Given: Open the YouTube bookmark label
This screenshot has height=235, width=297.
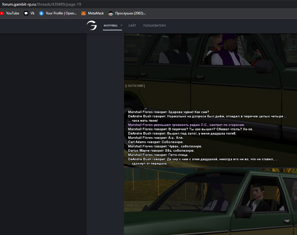Looking at the screenshot, I should pos(13,13).
